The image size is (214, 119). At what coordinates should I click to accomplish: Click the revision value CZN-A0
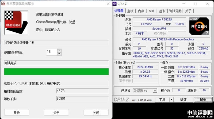pyautogui.click(x=203, y=49)
